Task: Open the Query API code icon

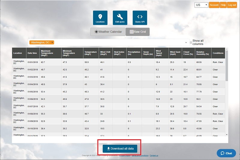Action: pyautogui.click(x=140, y=18)
